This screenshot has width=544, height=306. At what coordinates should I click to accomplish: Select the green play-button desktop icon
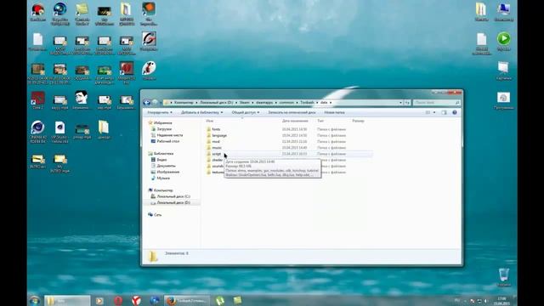click(x=503, y=42)
